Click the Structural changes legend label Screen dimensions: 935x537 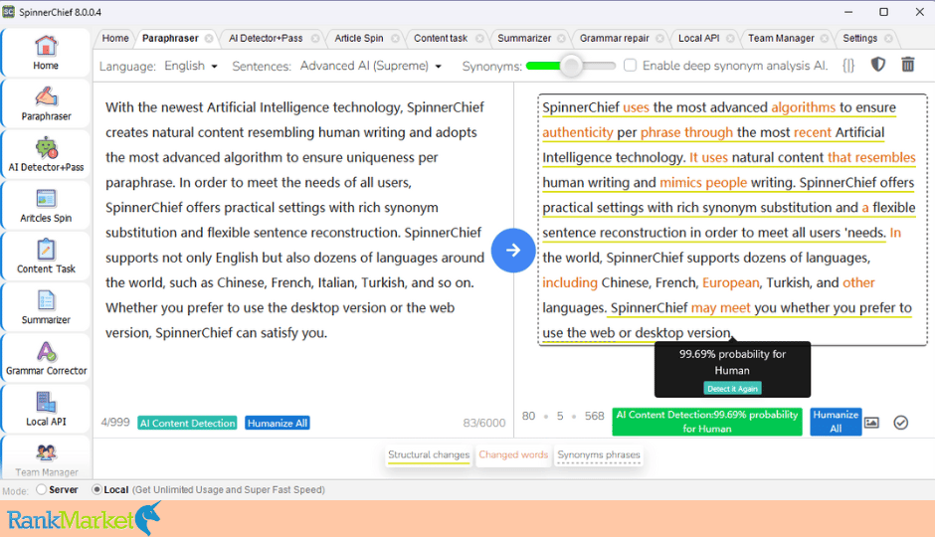point(429,454)
